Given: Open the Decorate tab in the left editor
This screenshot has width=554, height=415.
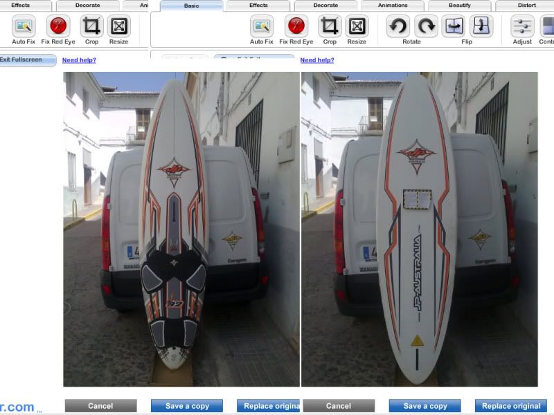Looking at the screenshot, I should [x=88, y=6].
